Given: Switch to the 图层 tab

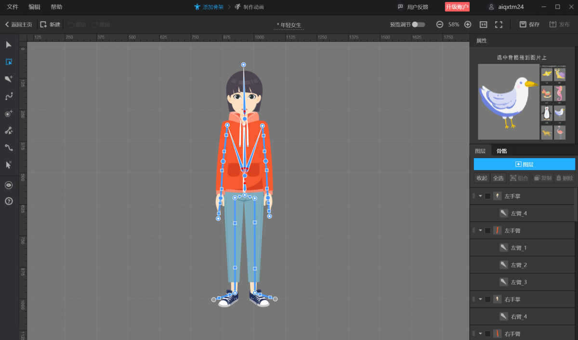Looking at the screenshot, I should [480, 151].
